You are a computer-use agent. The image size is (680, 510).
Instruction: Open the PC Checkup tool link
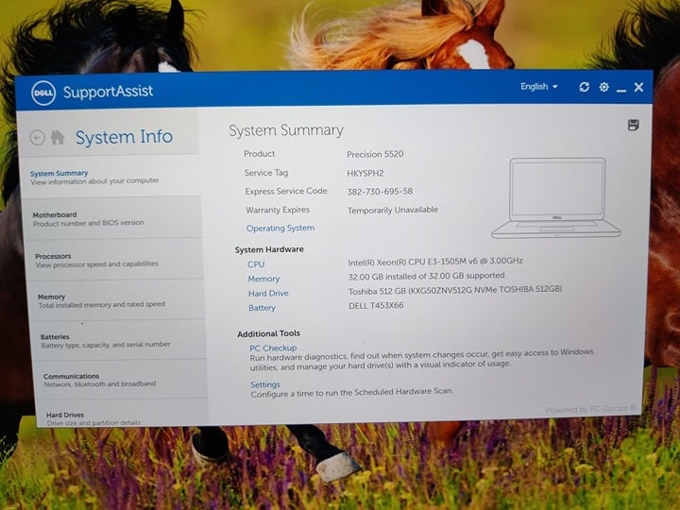point(273,348)
